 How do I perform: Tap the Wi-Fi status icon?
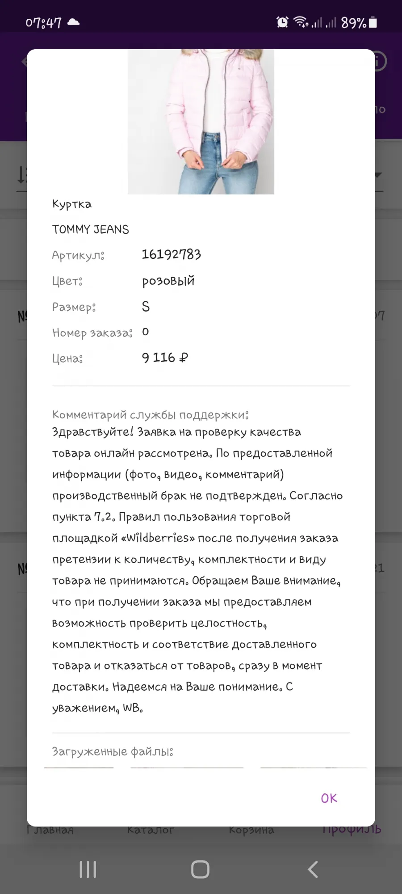tap(301, 22)
